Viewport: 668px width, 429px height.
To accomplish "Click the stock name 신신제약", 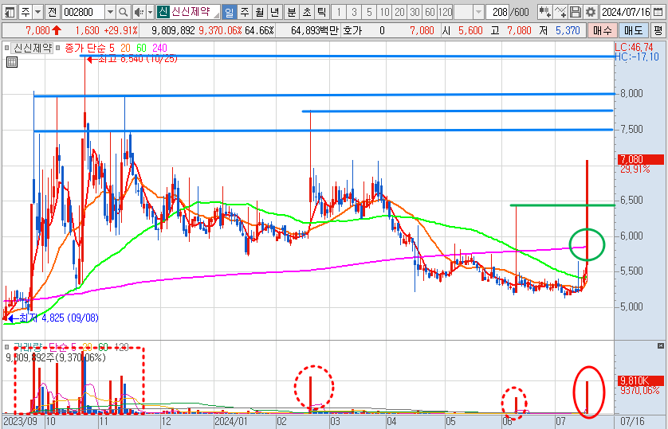I will point(191,11).
